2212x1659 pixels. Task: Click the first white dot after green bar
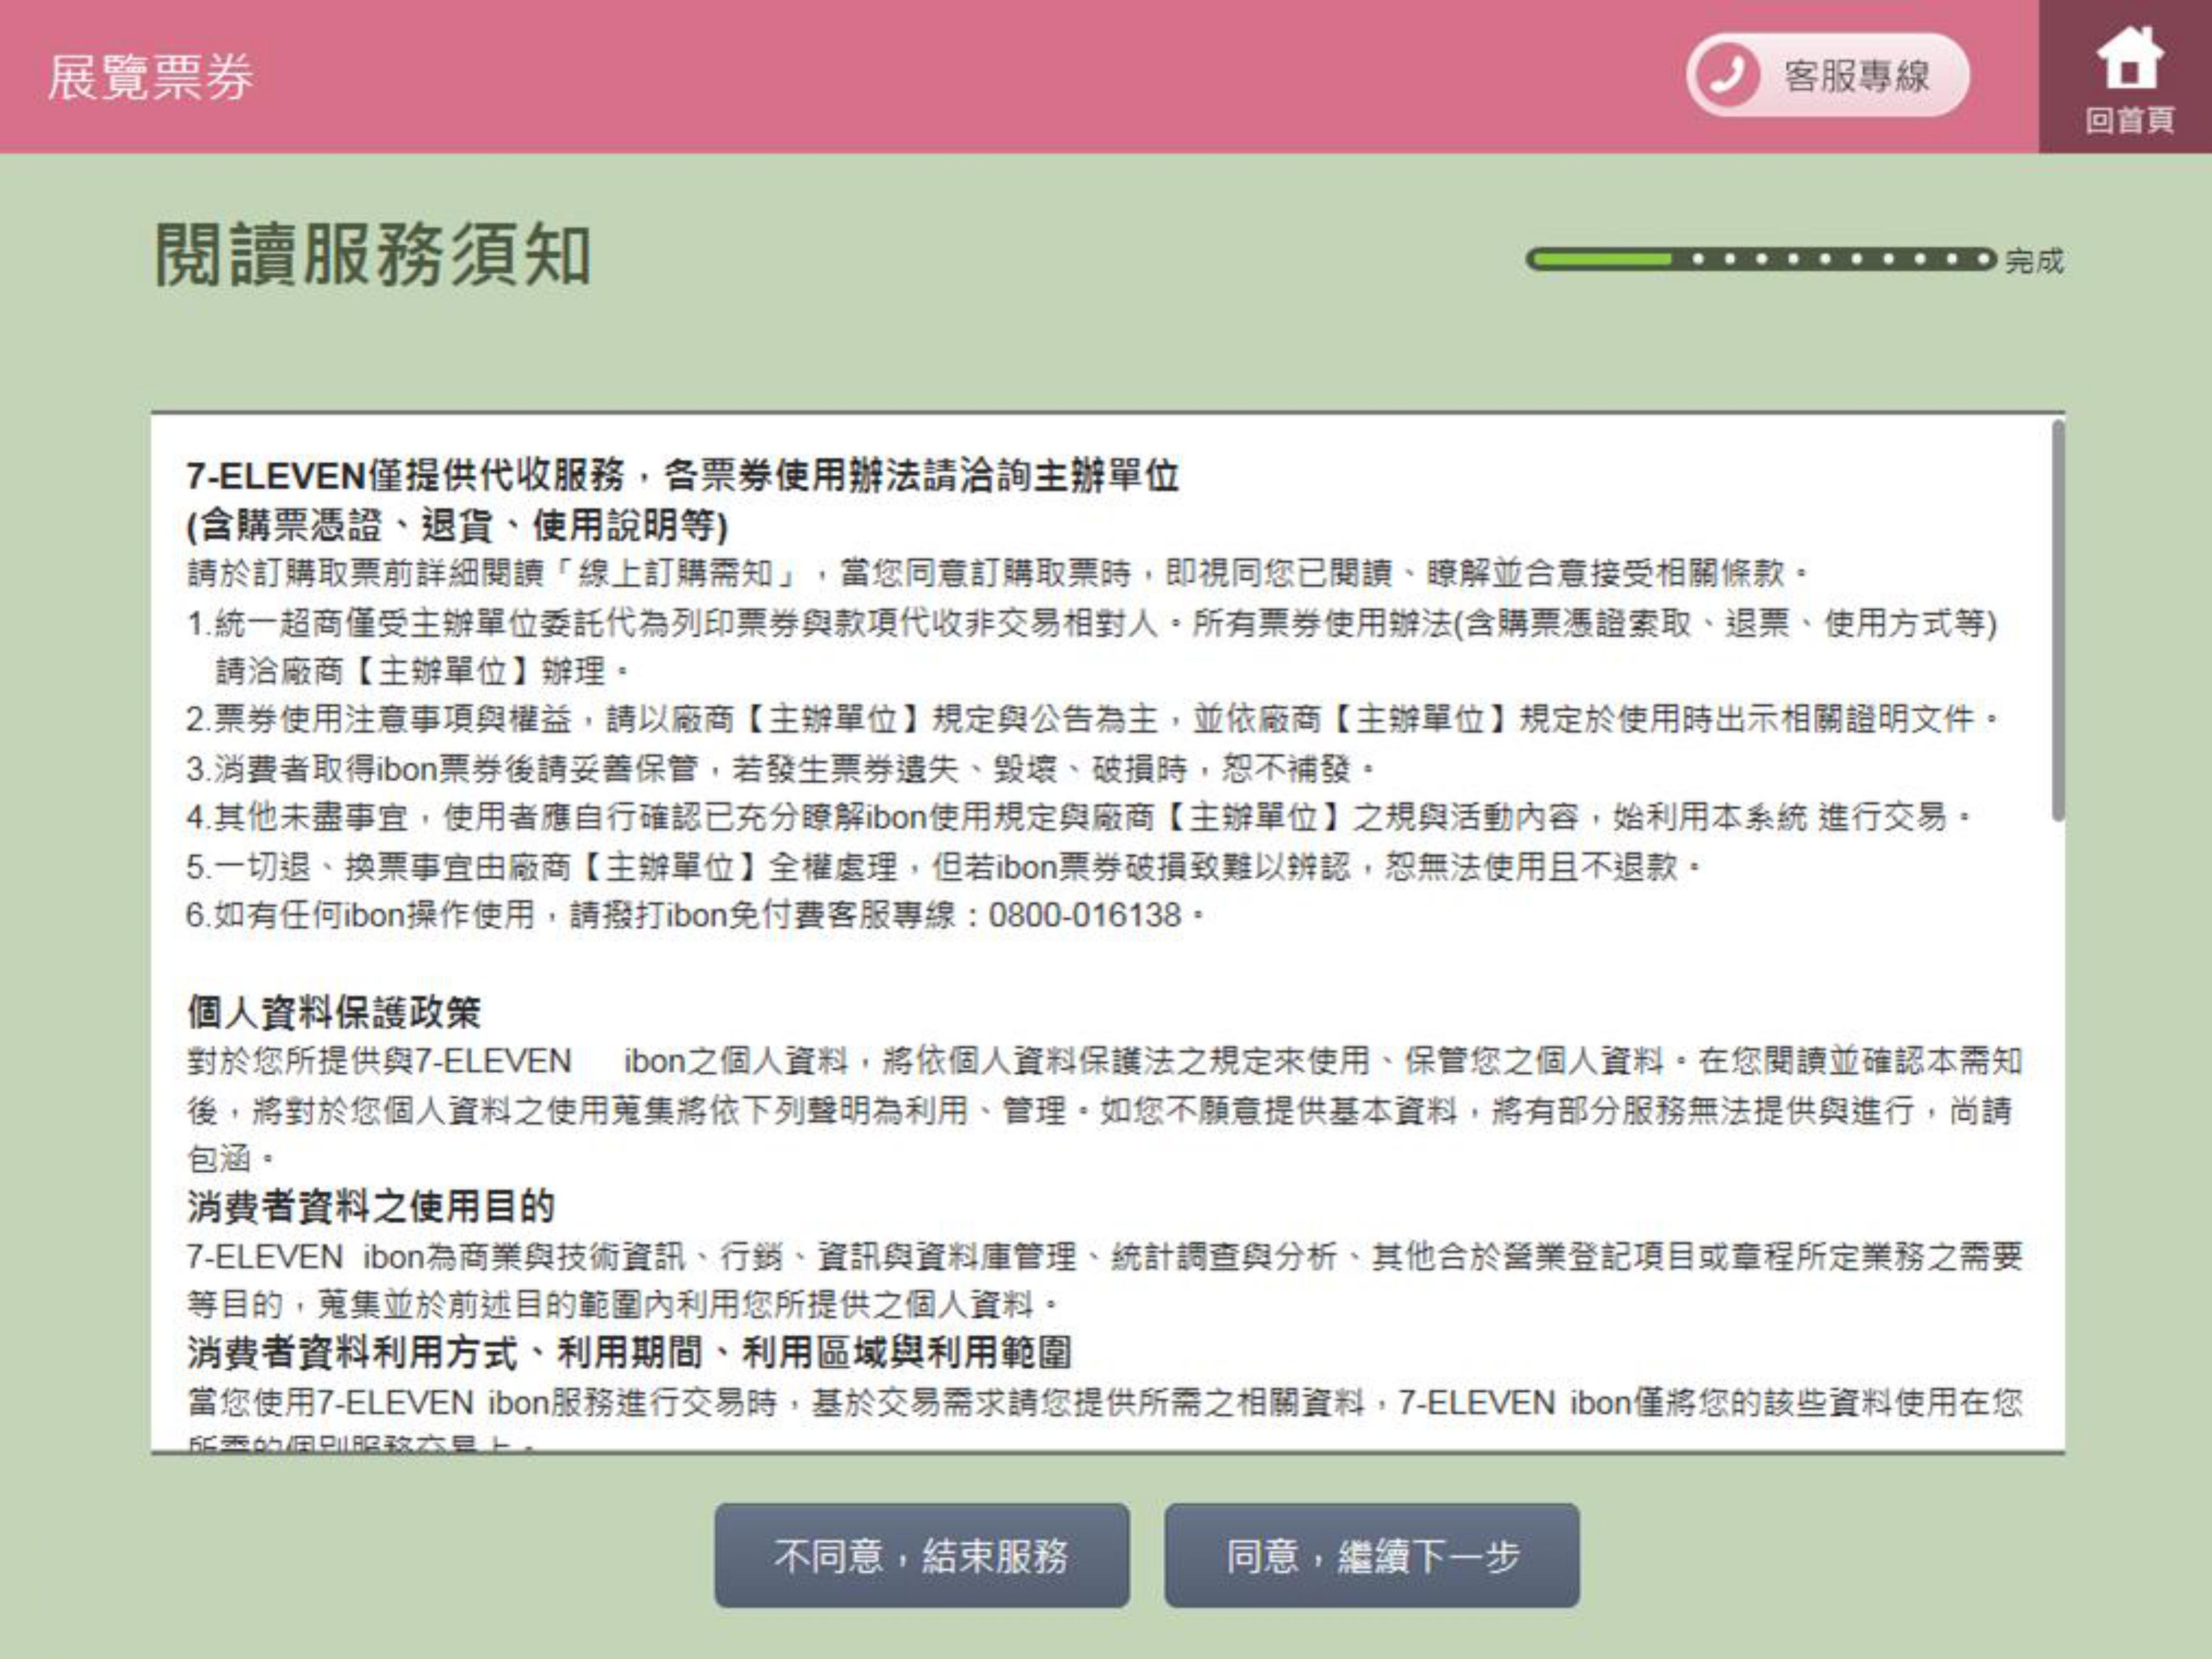[1698, 260]
